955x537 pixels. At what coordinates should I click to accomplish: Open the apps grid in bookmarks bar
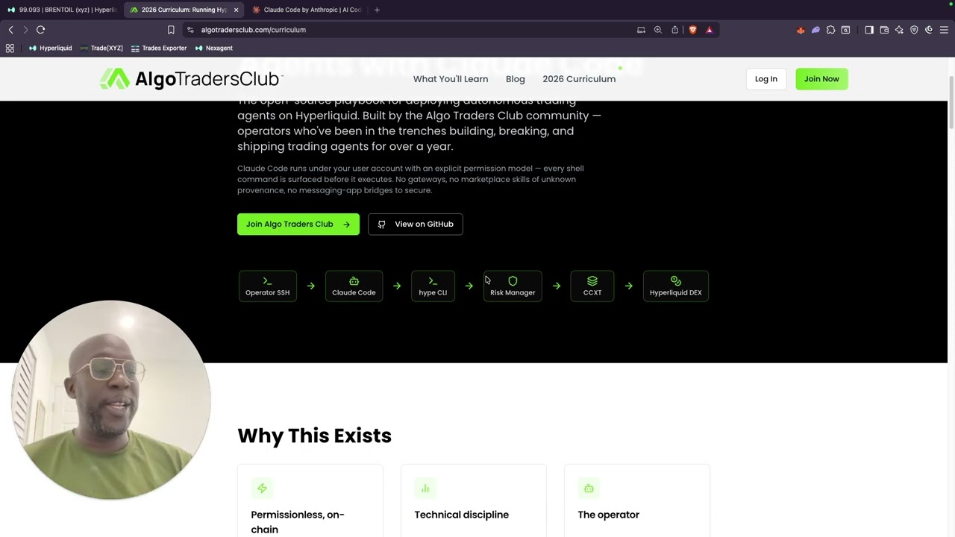click(x=10, y=48)
